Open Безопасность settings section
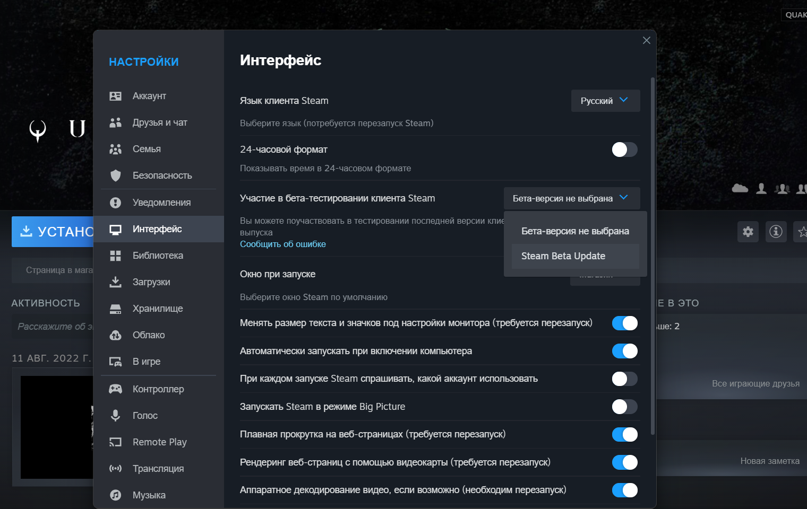 click(x=158, y=175)
